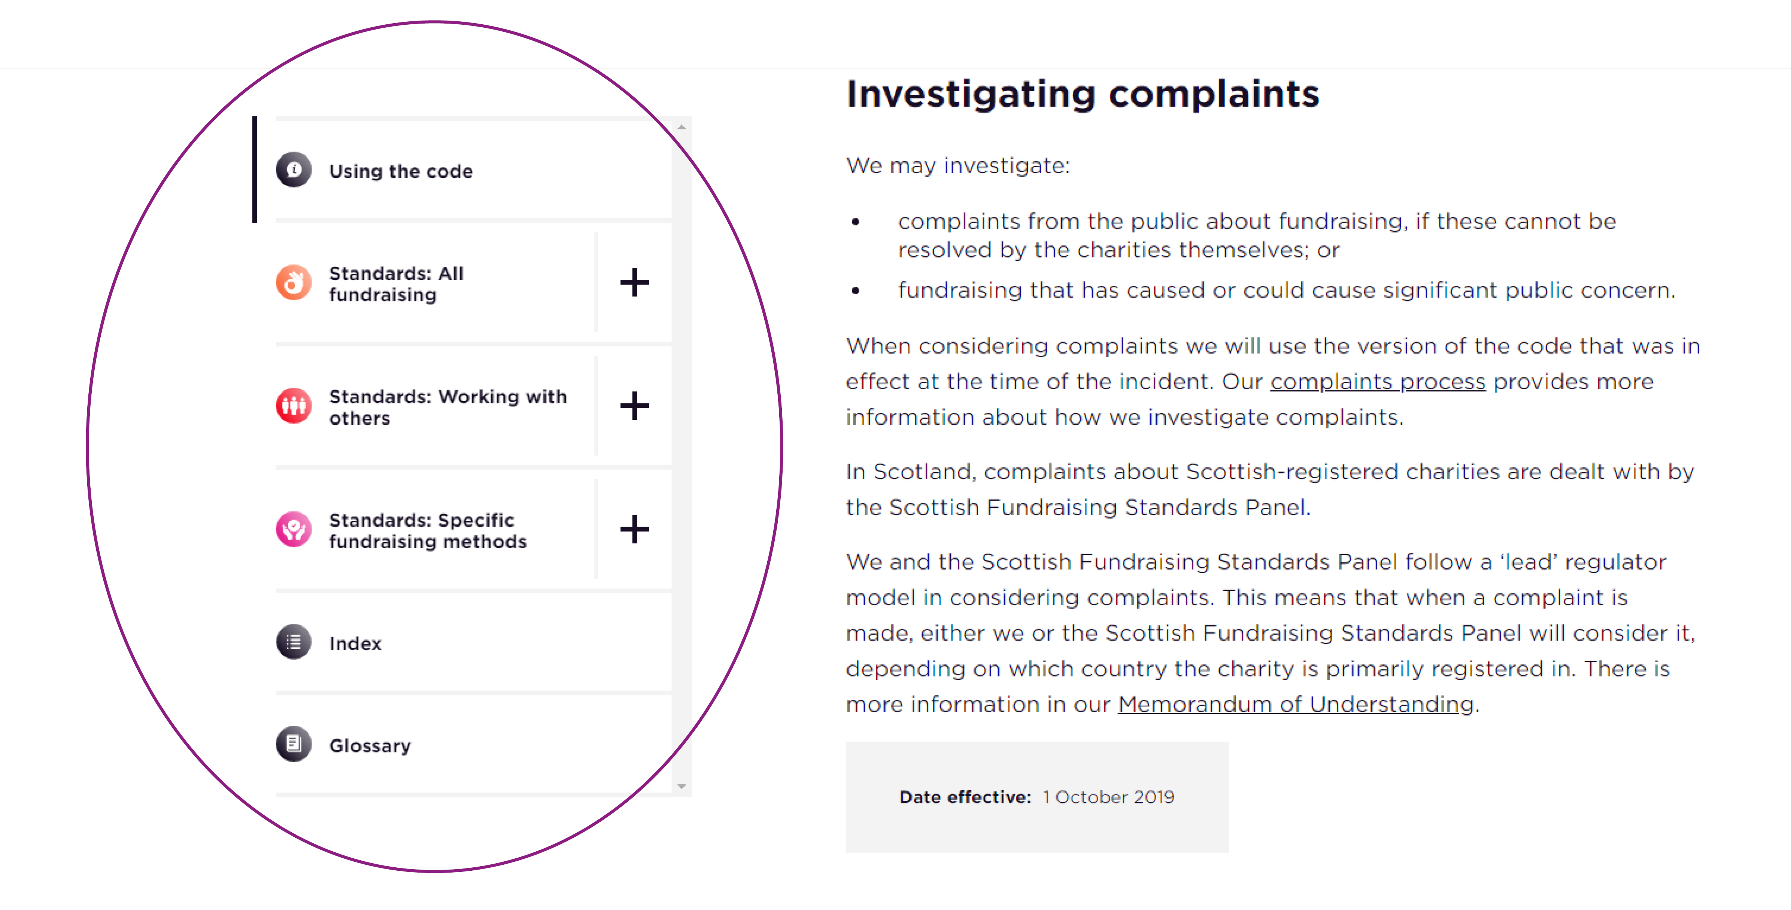Click the sidebar scrollbar up arrow
The height and width of the screenshot is (910, 1791).
pos(682,127)
